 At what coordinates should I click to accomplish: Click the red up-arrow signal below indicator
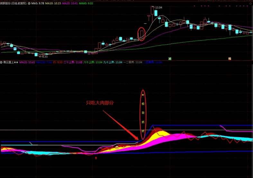(x=96, y=158)
